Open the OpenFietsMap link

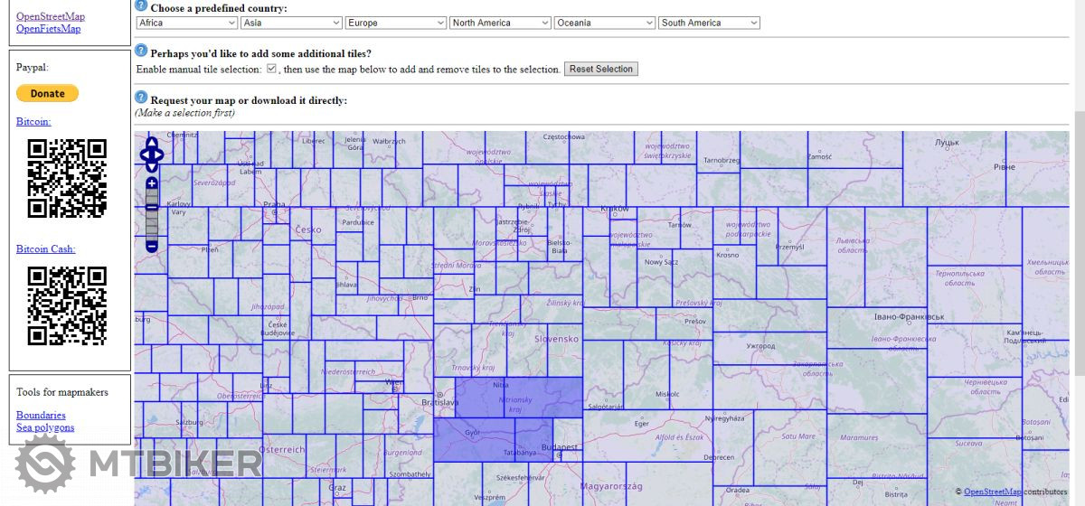48,29
